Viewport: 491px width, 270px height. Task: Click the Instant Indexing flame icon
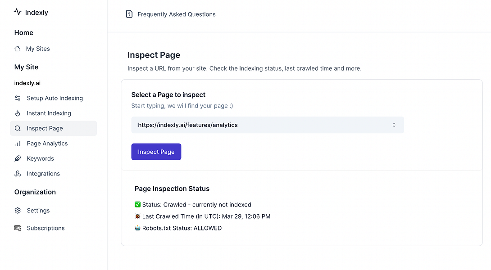pyautogui.click(x=18, y=113)
